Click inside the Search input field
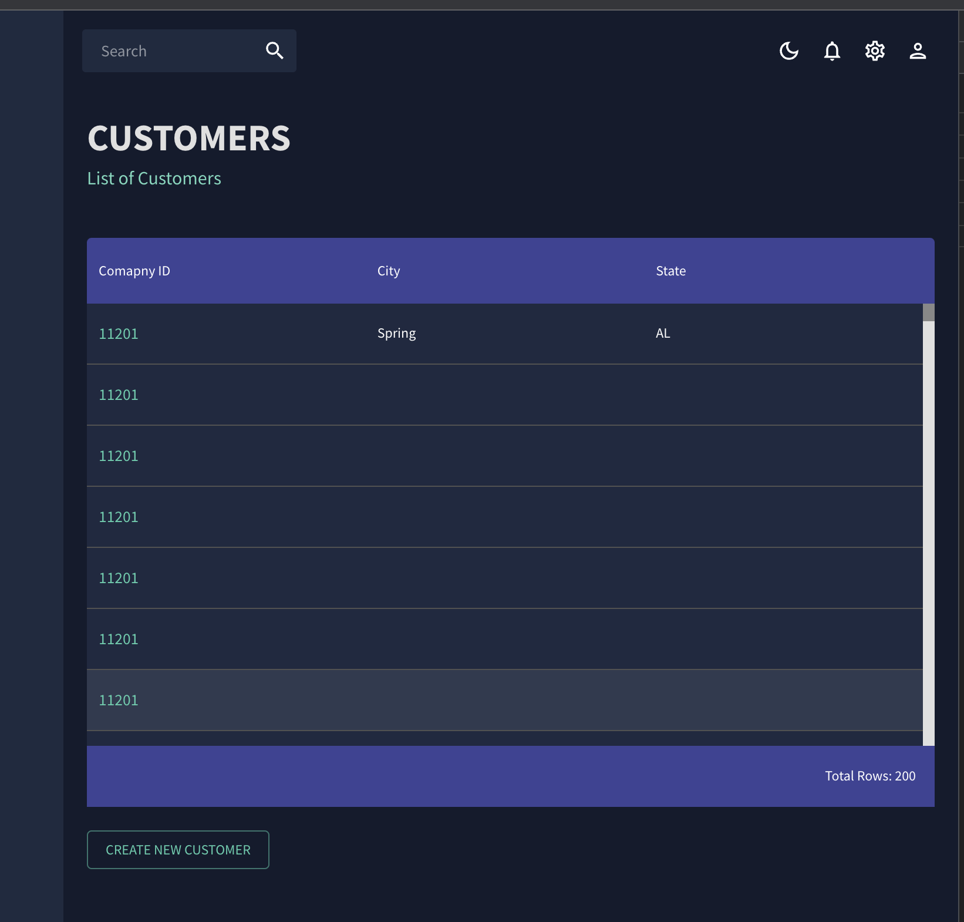 (x=170, y=51)
